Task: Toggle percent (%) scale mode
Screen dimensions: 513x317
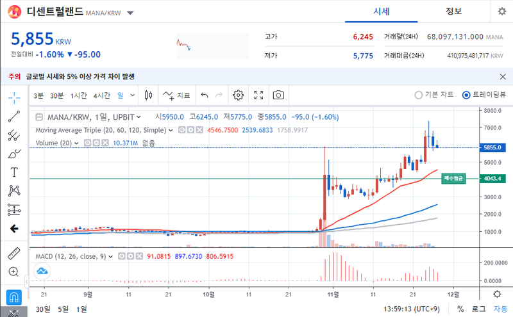Action: click(x=460, y=309)
